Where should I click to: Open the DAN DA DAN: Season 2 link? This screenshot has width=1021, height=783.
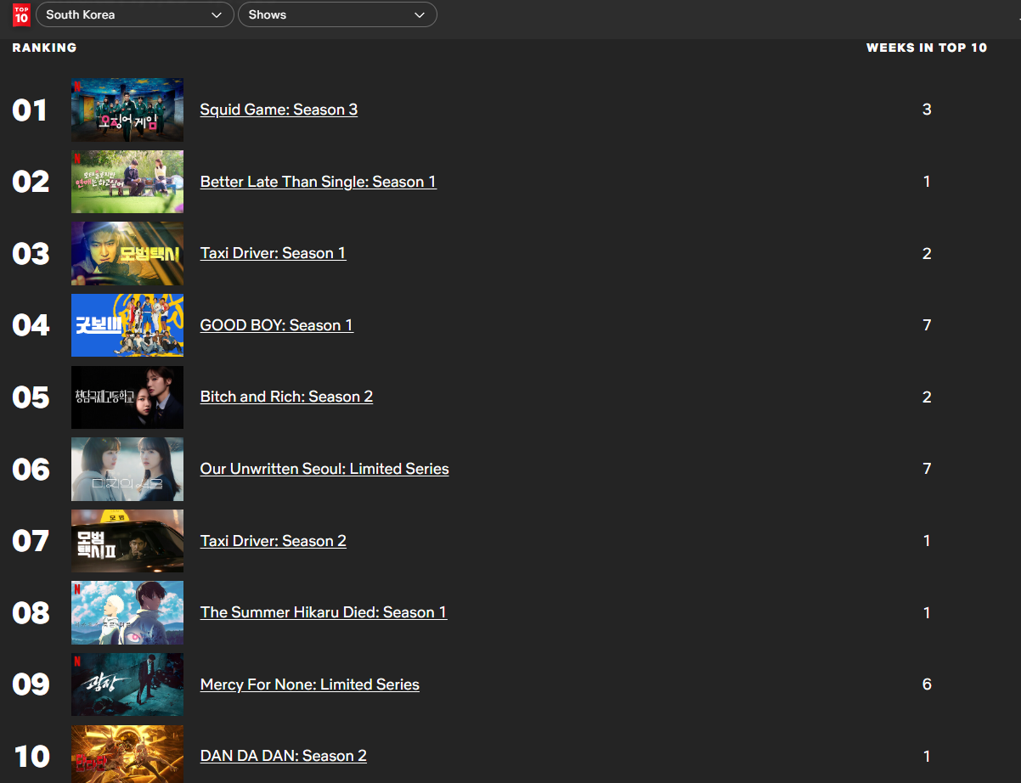click(284, 756)
